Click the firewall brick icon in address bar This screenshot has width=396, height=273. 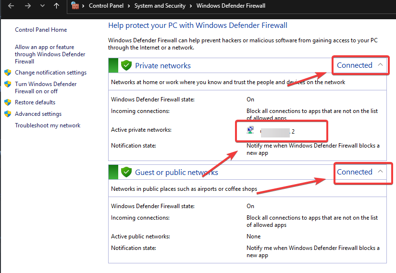tap(75, 5)
